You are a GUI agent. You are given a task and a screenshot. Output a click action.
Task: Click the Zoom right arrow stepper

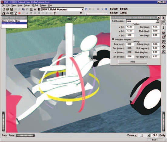148,135
